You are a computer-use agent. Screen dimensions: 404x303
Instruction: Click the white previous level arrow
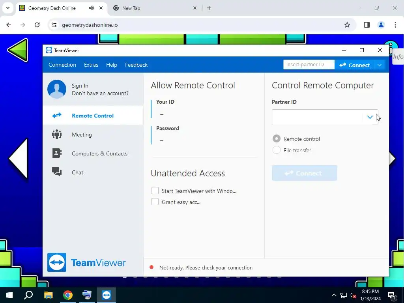[19, 159]
